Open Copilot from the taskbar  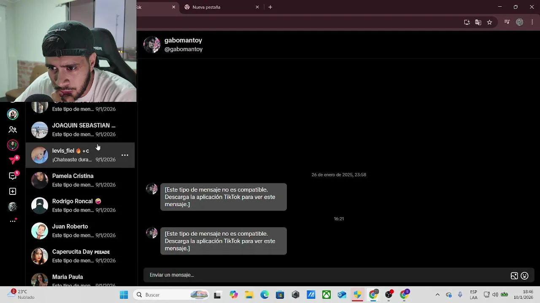(233, 295)
